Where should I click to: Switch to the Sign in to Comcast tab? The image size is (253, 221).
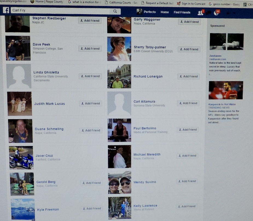point(191,4)
